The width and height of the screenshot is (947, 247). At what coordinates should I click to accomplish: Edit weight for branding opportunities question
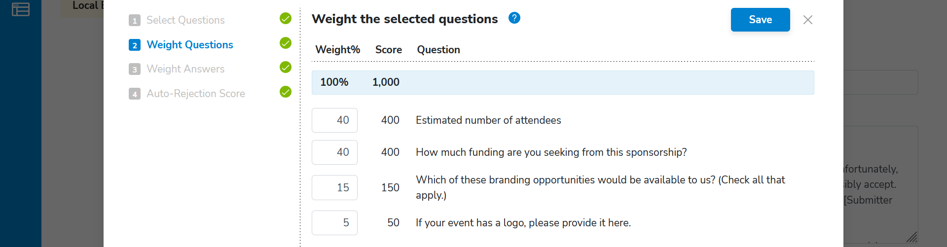coord(334,188)
